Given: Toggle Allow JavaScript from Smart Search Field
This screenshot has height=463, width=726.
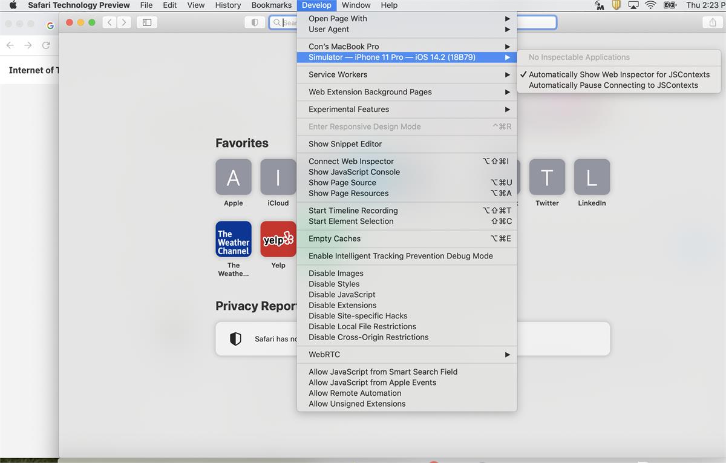Looking at the screenshot, I should 407,372.
